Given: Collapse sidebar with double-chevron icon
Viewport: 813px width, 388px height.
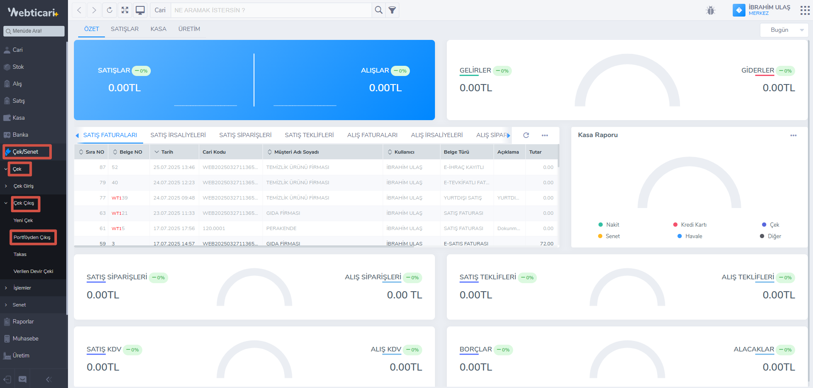Looking at the screenshot, I should 48,380.
